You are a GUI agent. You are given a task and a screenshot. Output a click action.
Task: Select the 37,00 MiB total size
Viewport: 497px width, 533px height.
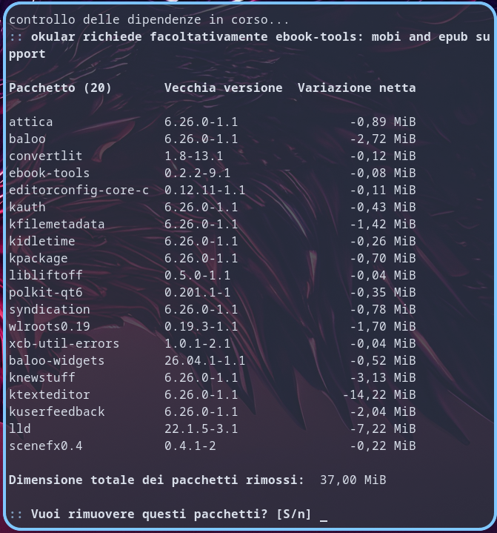[x=353, y=480]
